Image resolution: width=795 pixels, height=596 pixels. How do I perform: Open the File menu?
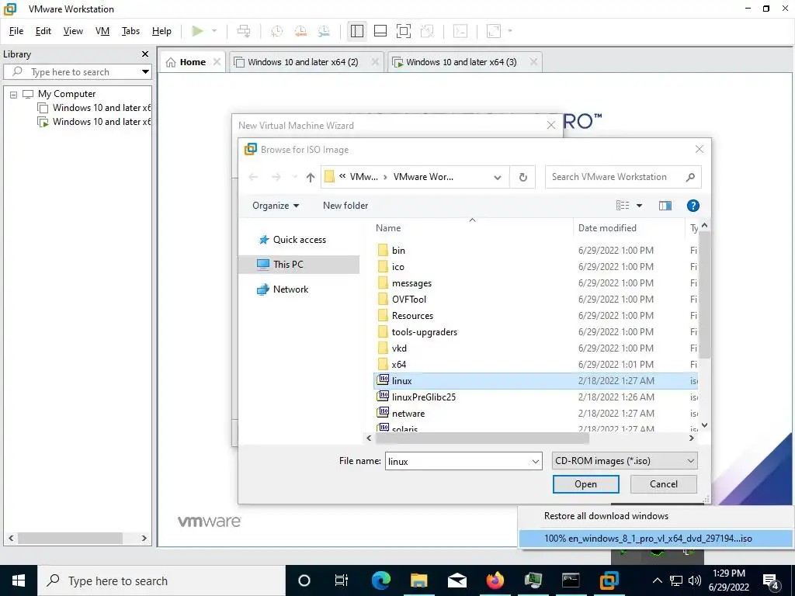[16, 31]
